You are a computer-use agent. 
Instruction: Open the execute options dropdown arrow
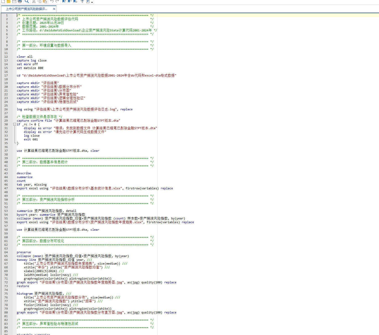pyautogui.click(x=92, y=2)
